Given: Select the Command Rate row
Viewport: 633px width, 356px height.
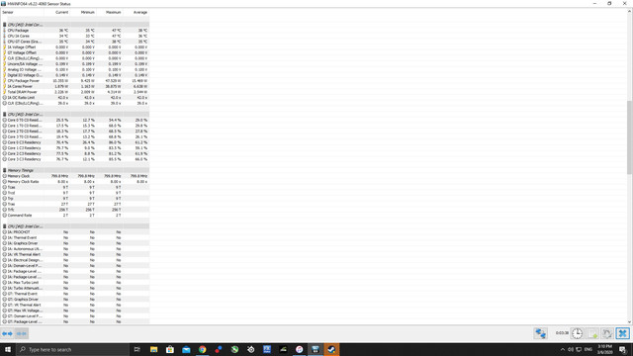Looking at the screenshot, I should 75,216.
